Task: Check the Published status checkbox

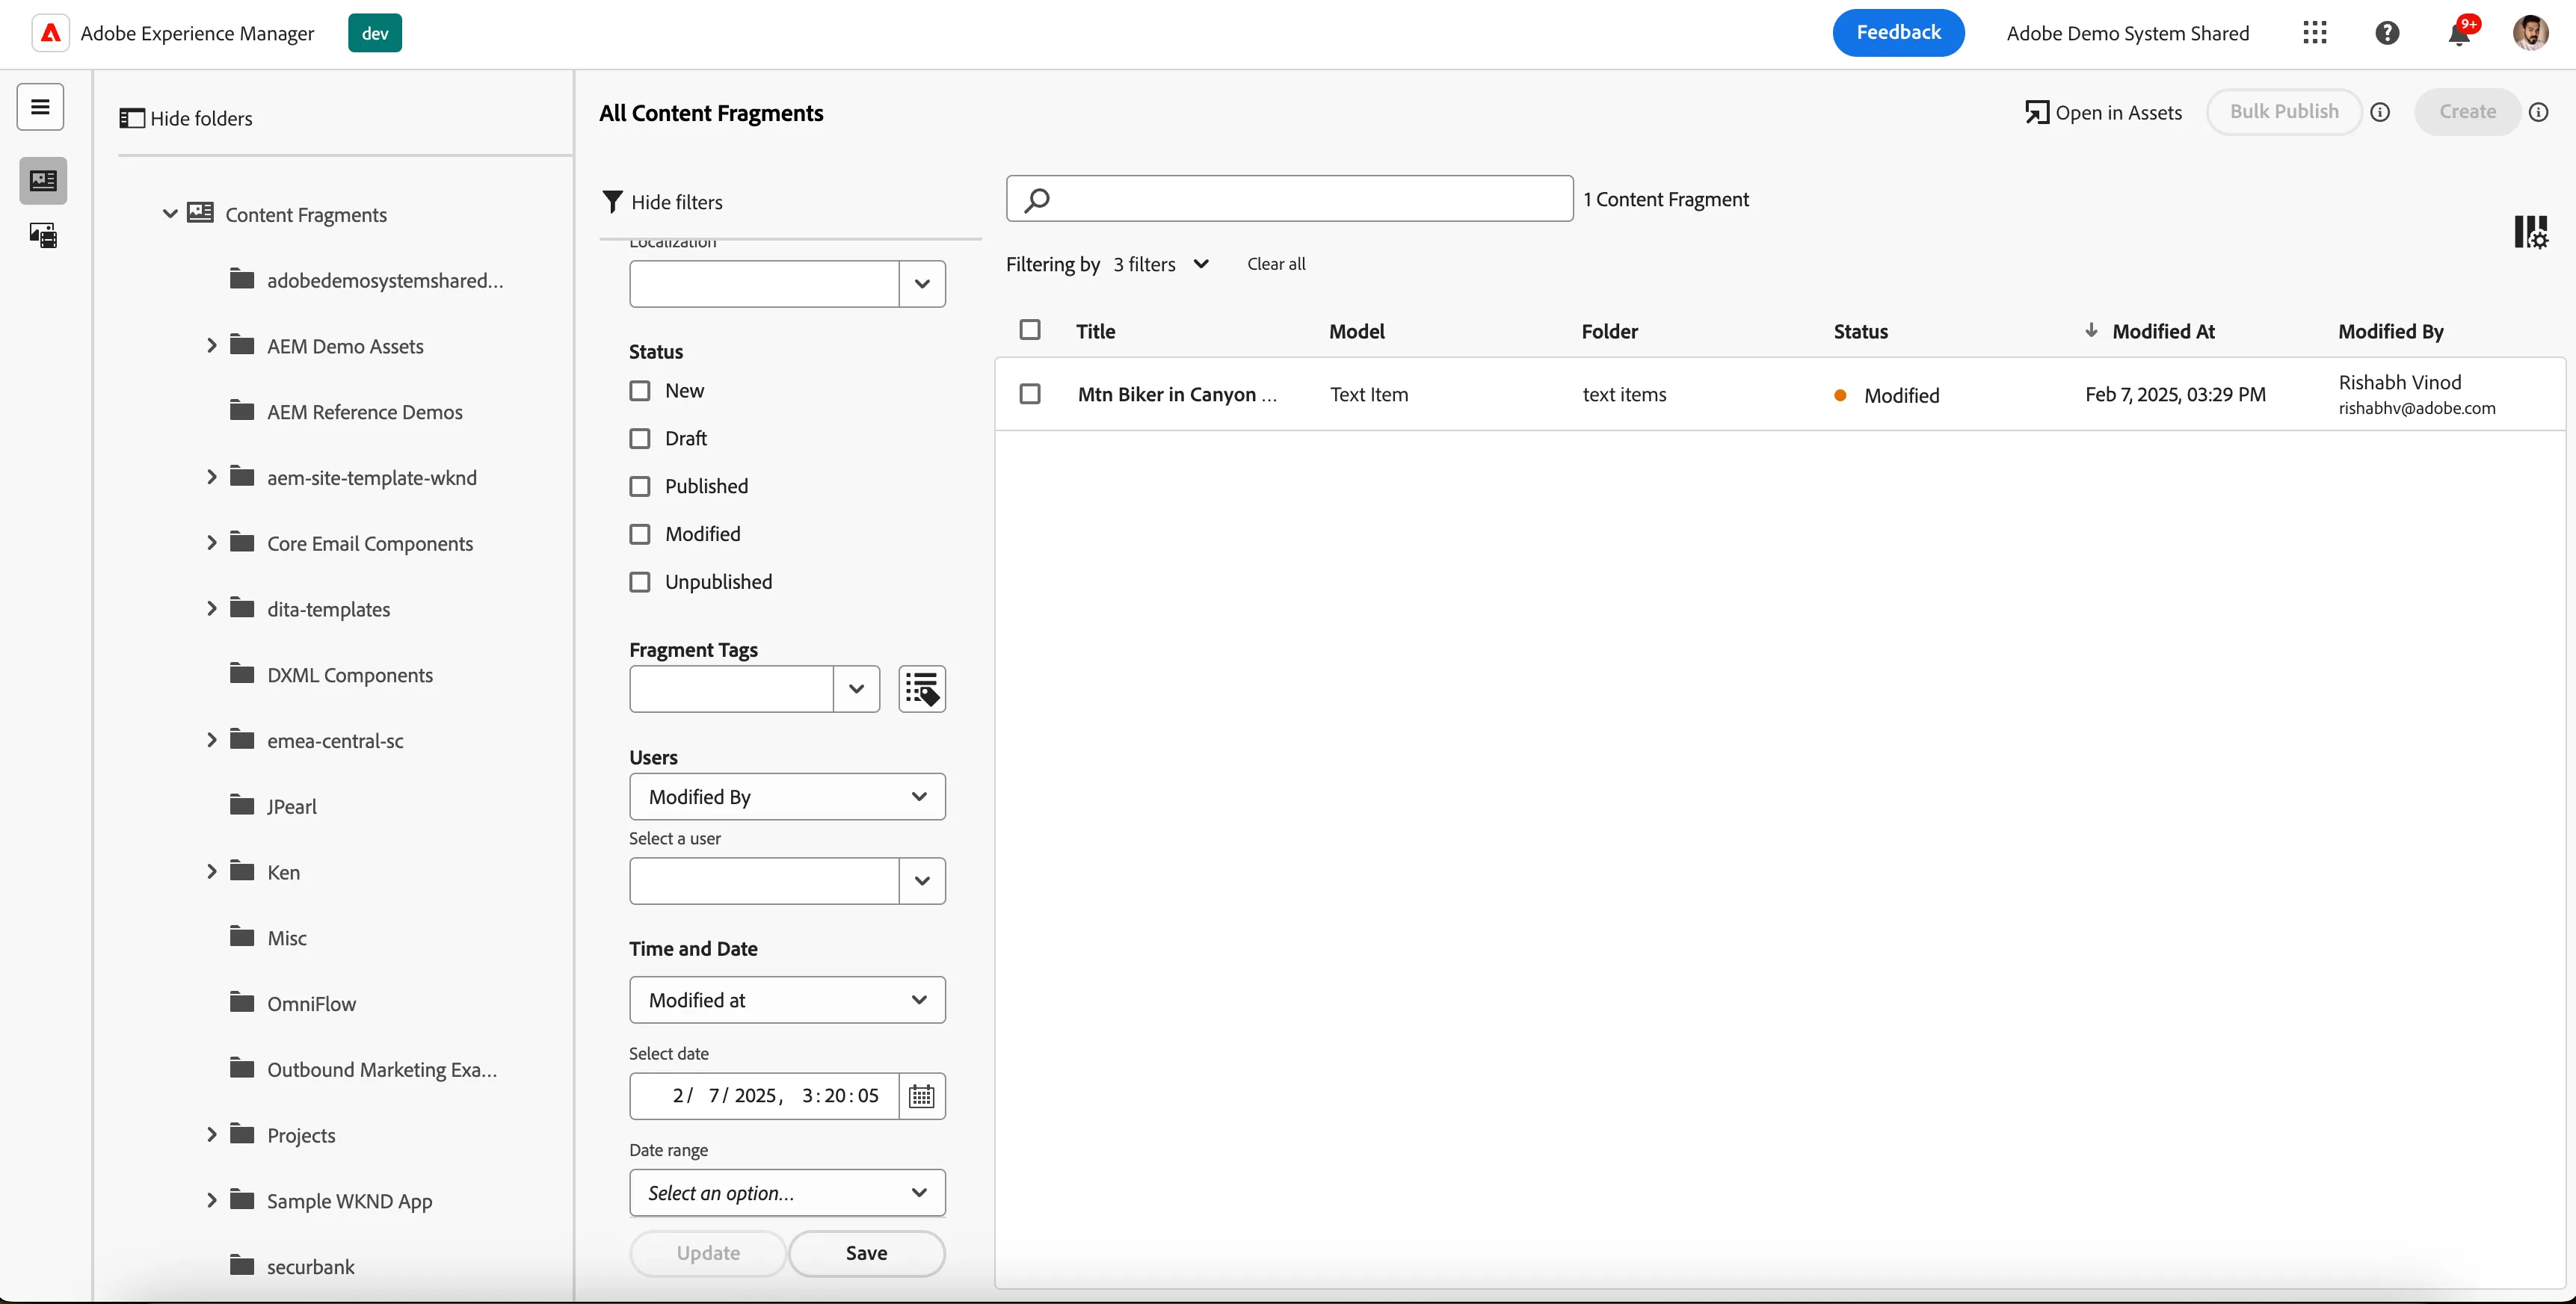Action: 640,487
